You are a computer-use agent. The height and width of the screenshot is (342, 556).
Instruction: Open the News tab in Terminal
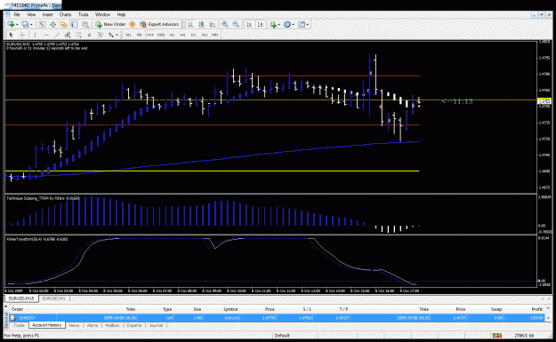pos(74,325)
